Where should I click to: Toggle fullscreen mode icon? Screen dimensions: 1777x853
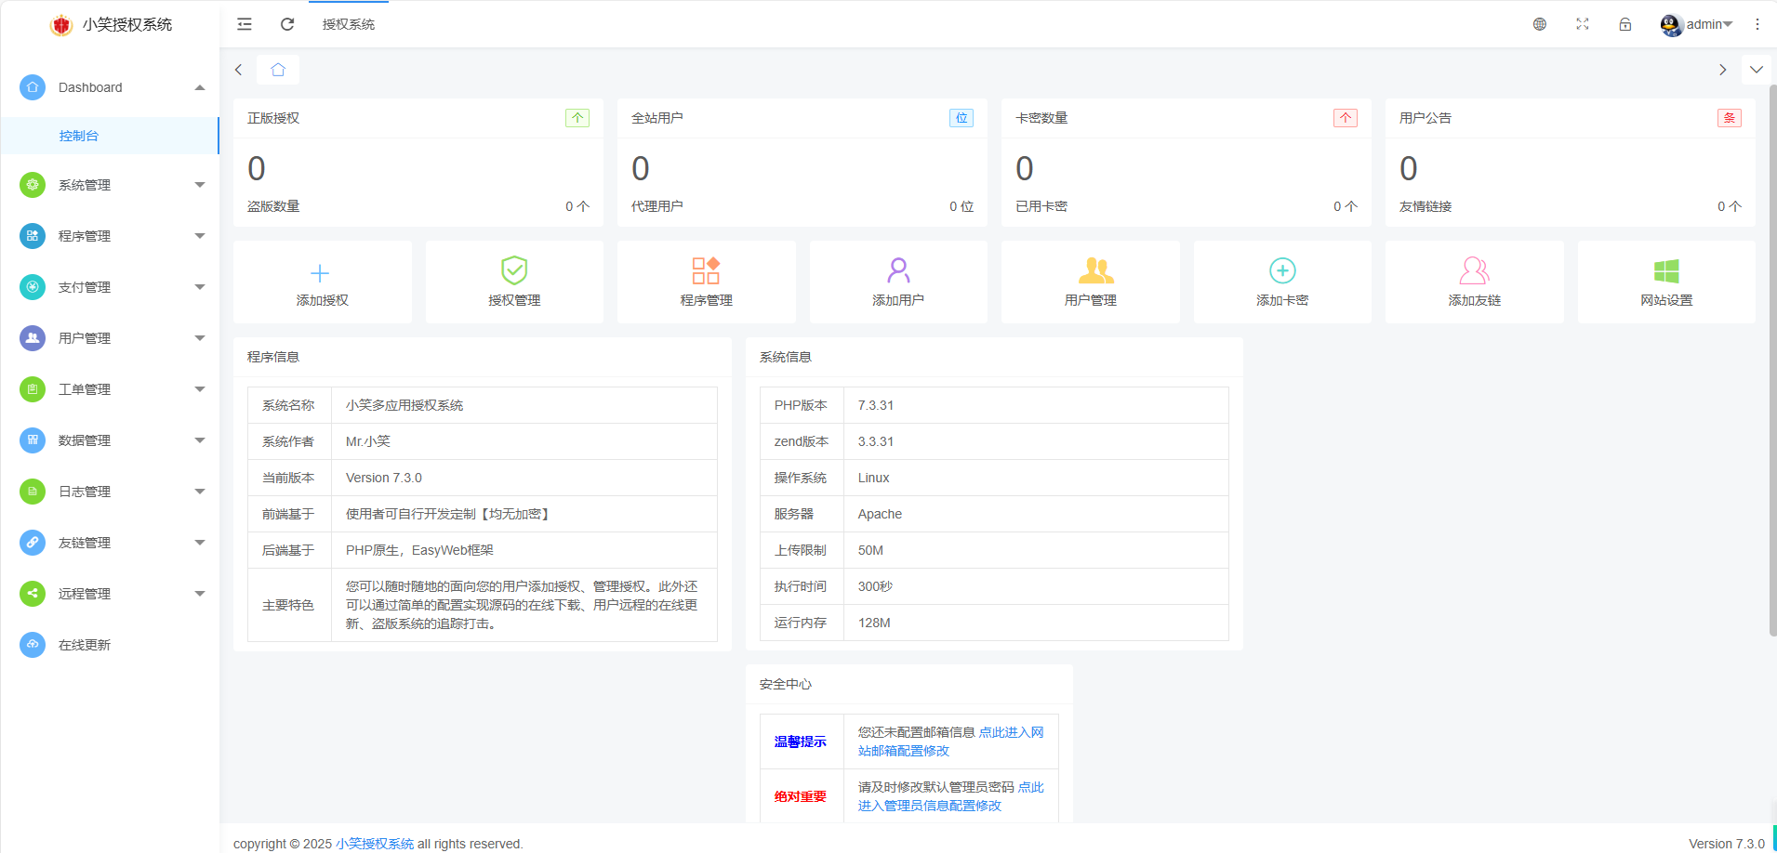point(1583,24)
